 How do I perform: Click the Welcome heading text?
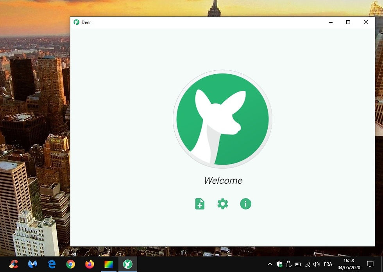223,181
